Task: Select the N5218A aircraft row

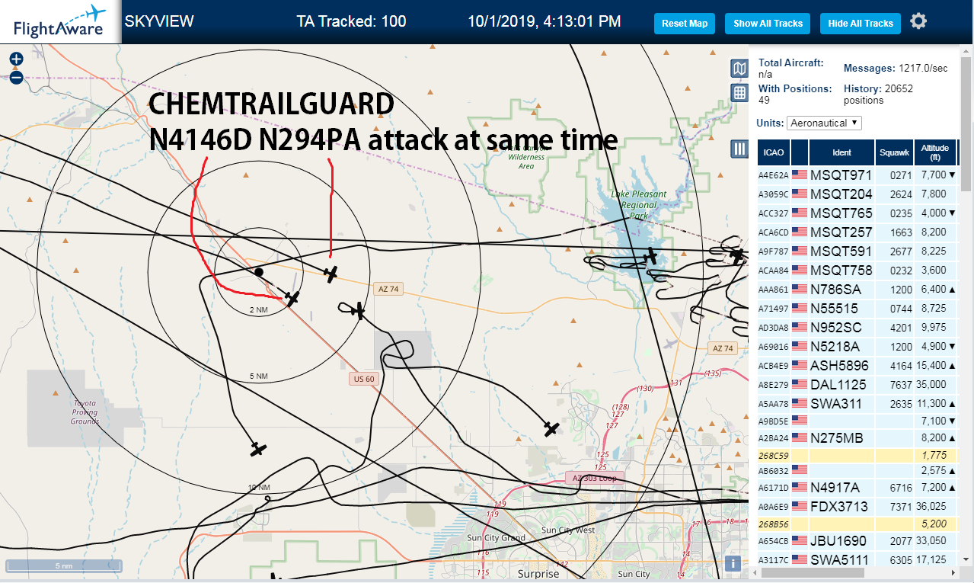Action: 857,347
